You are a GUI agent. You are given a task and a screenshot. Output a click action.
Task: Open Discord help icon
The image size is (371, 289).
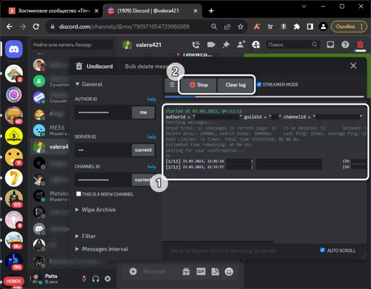click(x=345, y=45)
